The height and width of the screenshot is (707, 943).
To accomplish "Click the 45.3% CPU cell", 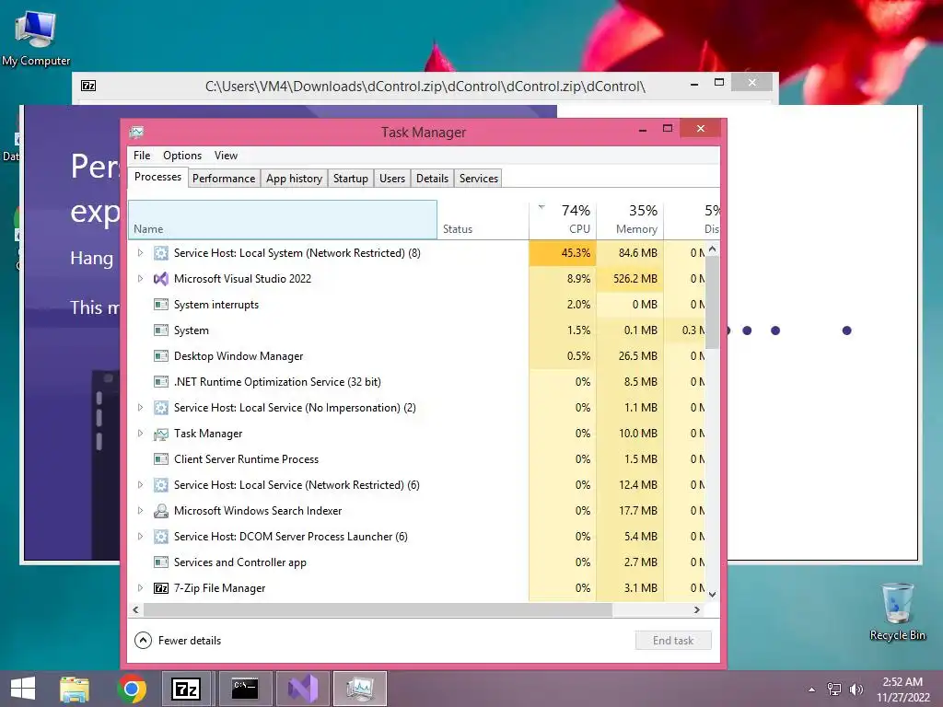I will coord(563,253).
